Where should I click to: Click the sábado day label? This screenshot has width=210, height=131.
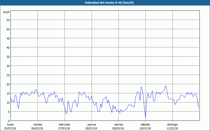tap(145, 124)
